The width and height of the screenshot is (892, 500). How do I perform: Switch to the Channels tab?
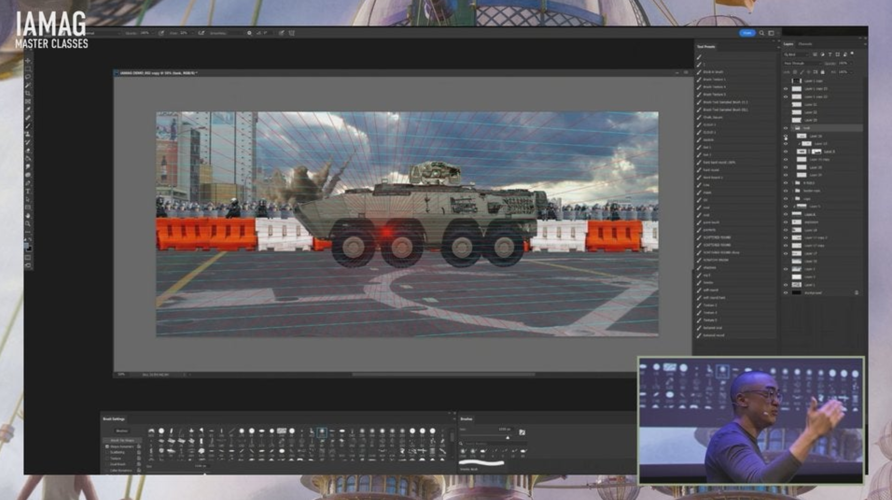point(805,44)
